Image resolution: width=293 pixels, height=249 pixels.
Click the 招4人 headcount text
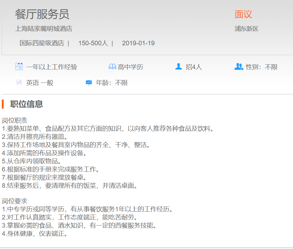coord(194,67)
